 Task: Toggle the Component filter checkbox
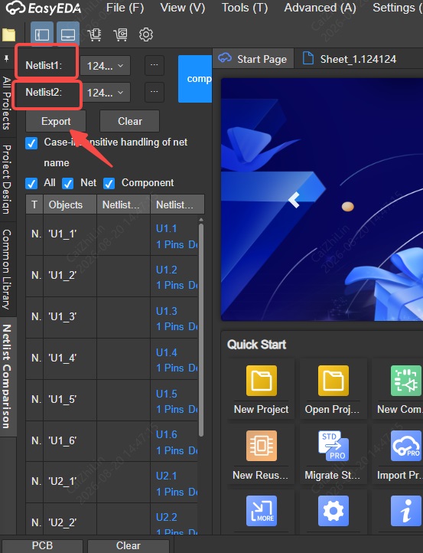pyautogui.click(x=109, y=183)
